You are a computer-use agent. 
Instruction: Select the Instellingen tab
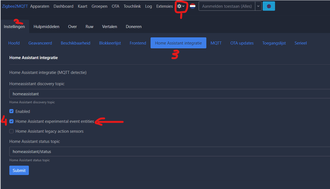coord(14,27)
